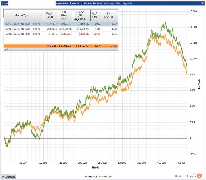Toggle the All-In EV legend label
This screenshot has height=180, width=206.
point(107,176)
